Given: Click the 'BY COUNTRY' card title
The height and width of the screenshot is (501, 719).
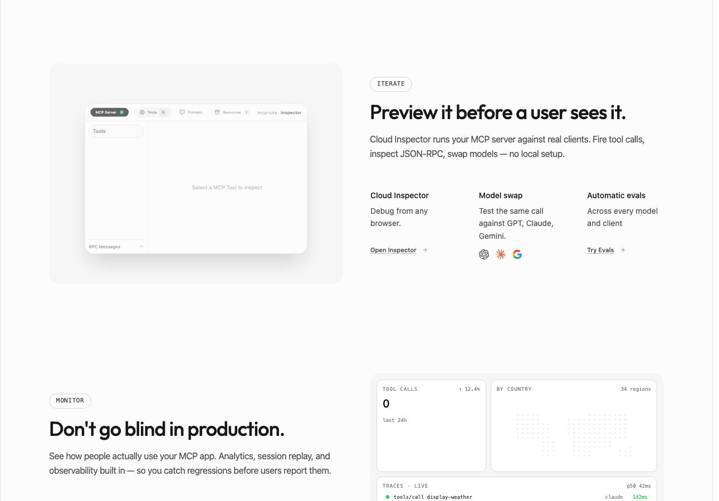Looking at the screenshot, I should click(x=514, y=389).
